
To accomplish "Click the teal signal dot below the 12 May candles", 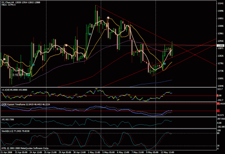I will (x=165, y=64).
